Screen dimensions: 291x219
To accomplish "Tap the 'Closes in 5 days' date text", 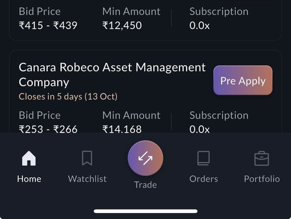I will [x=68, y=97].
